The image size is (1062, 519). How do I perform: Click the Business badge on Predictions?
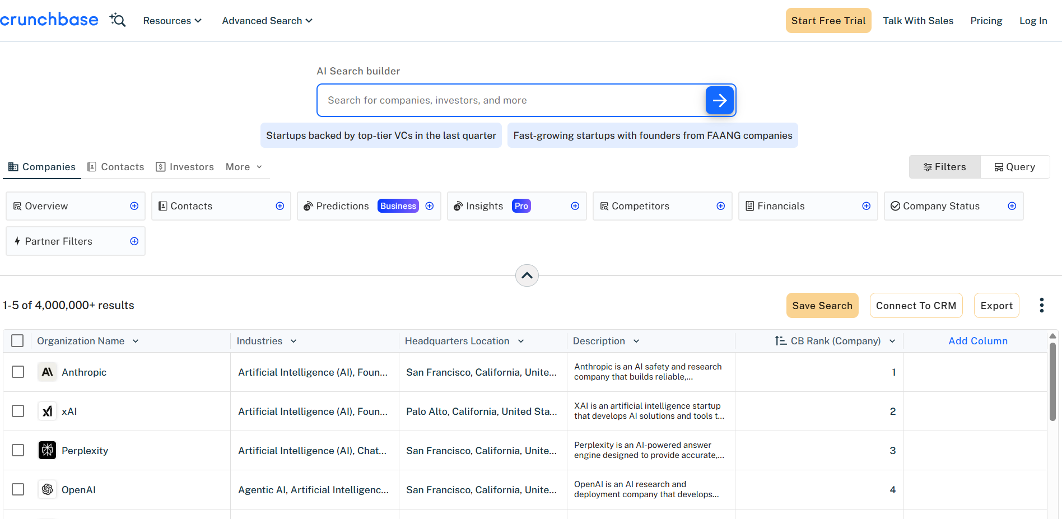pyautogui.click(x=398, y=206)
